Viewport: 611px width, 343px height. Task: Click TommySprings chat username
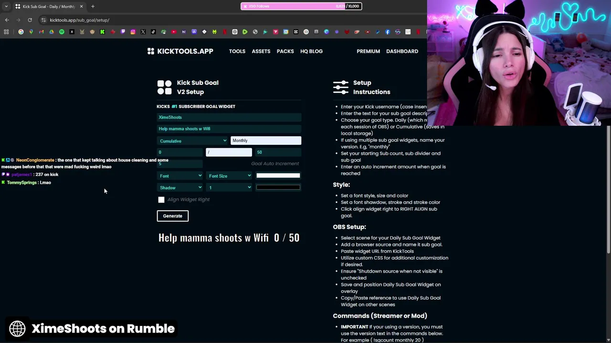[x=22, y=182]
